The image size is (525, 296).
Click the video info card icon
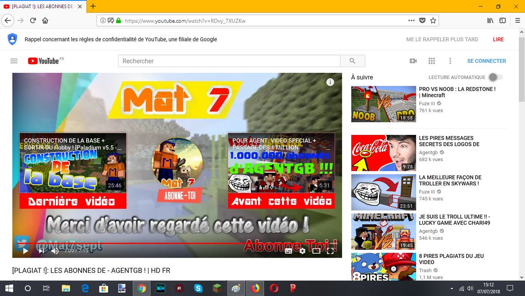(x=330, y=82)
